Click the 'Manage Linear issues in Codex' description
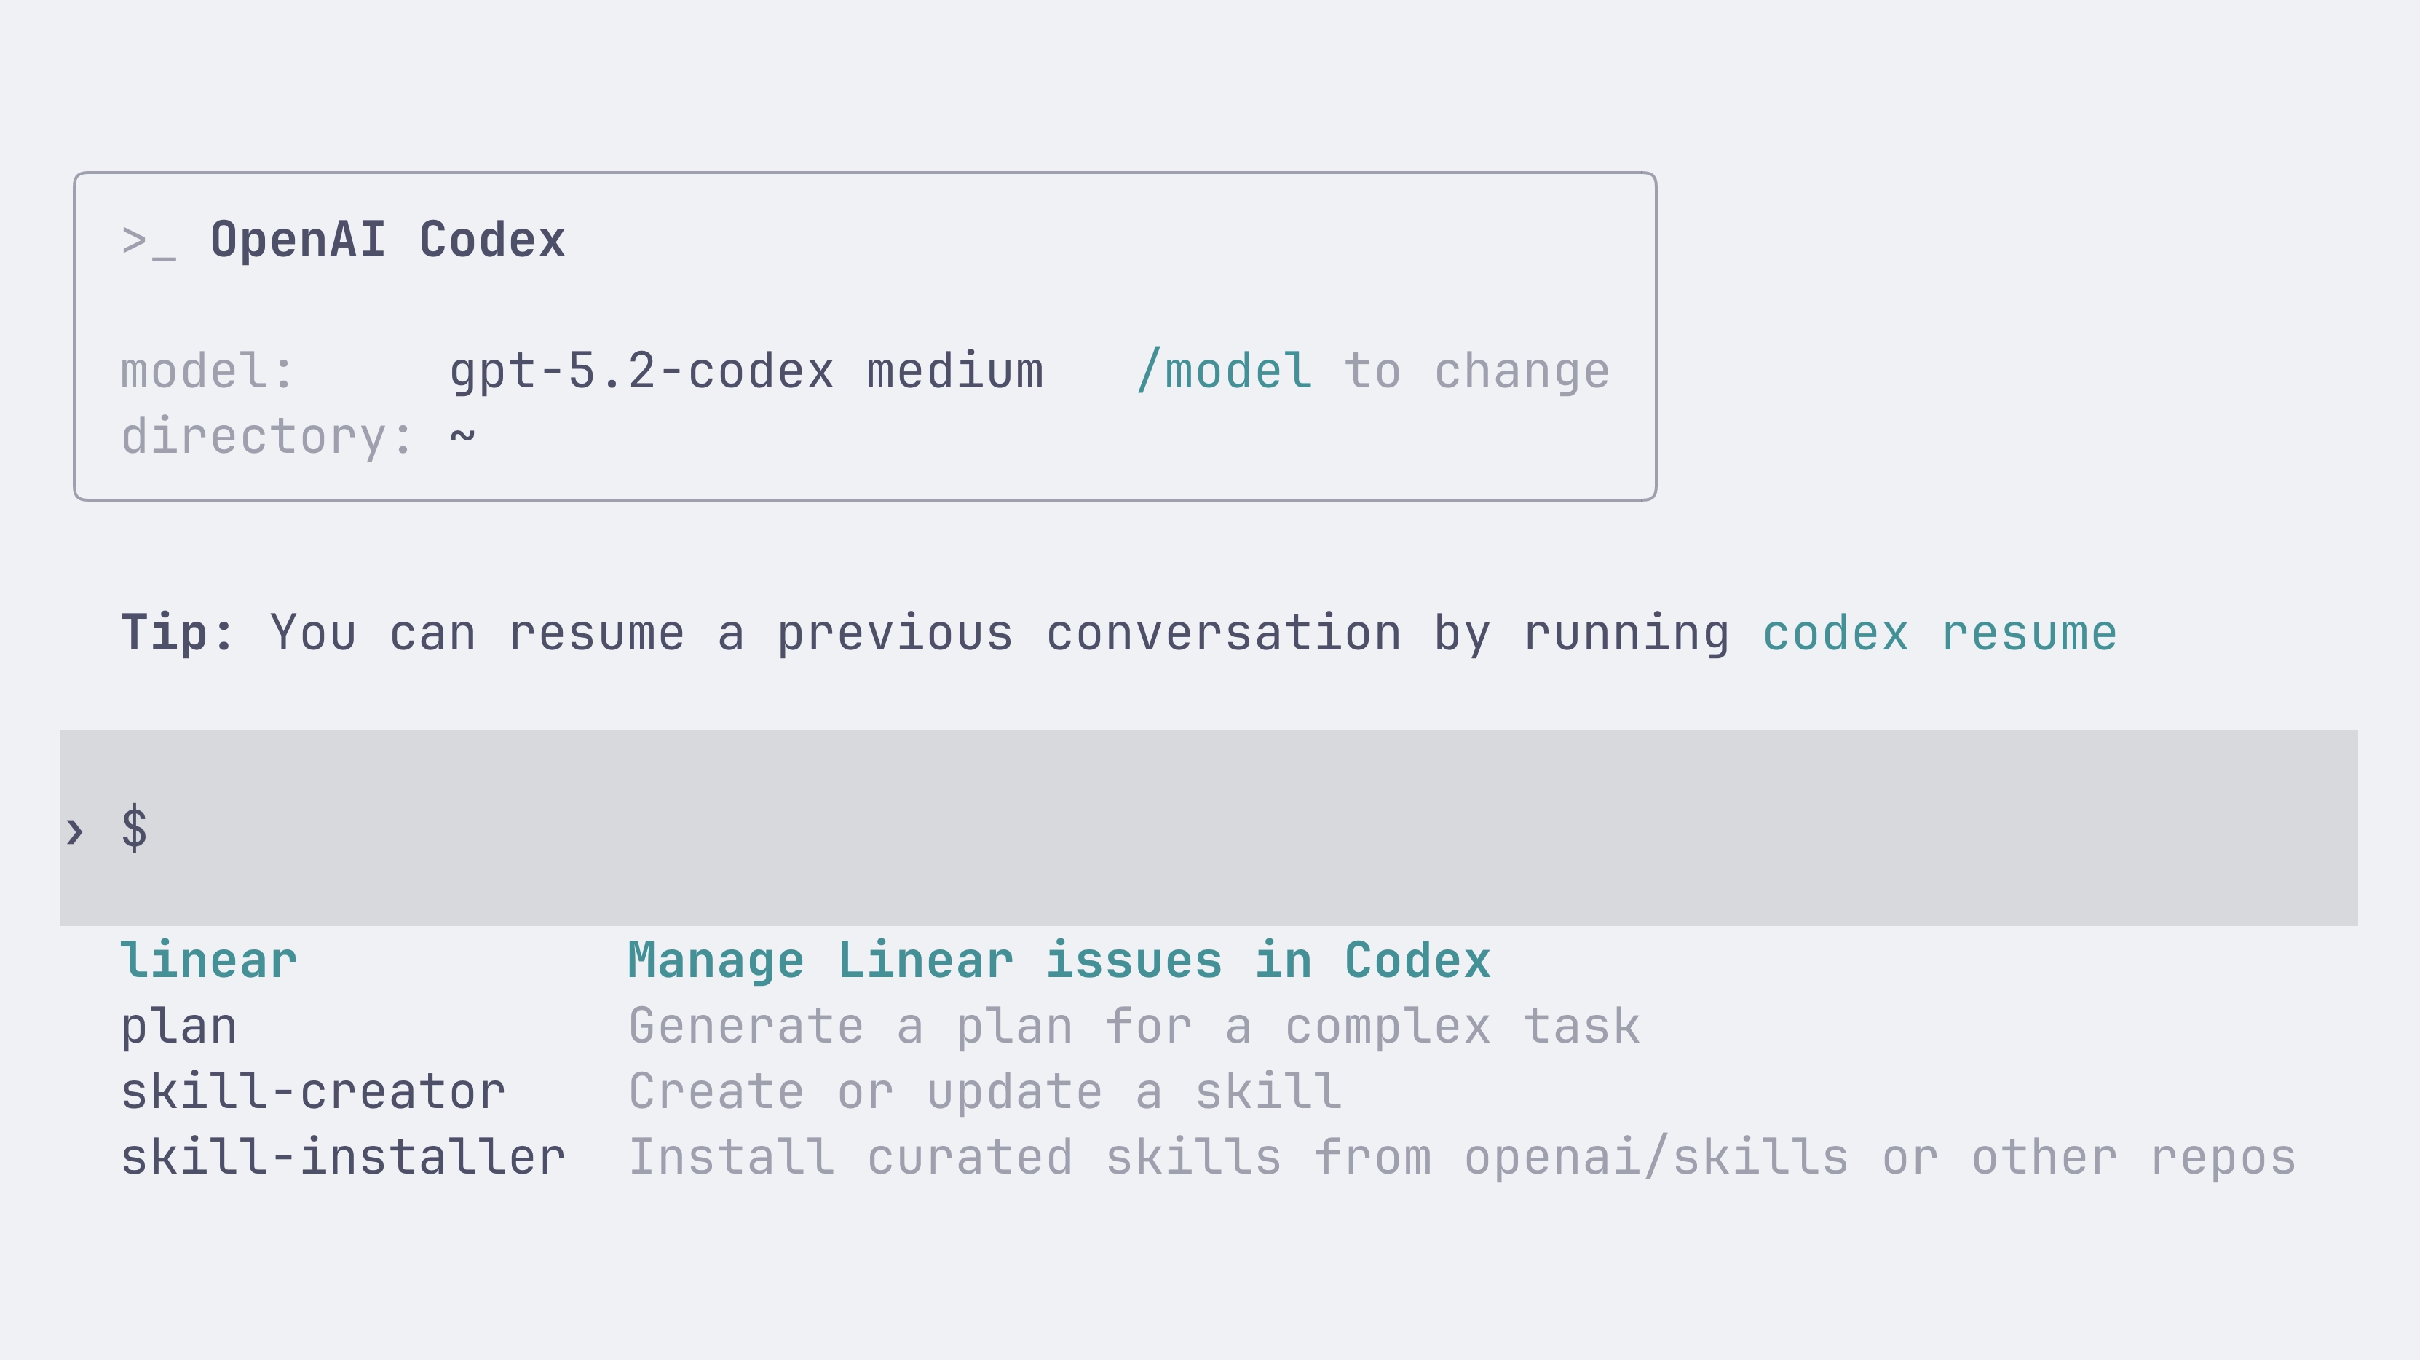 [x=1059, y=961]
